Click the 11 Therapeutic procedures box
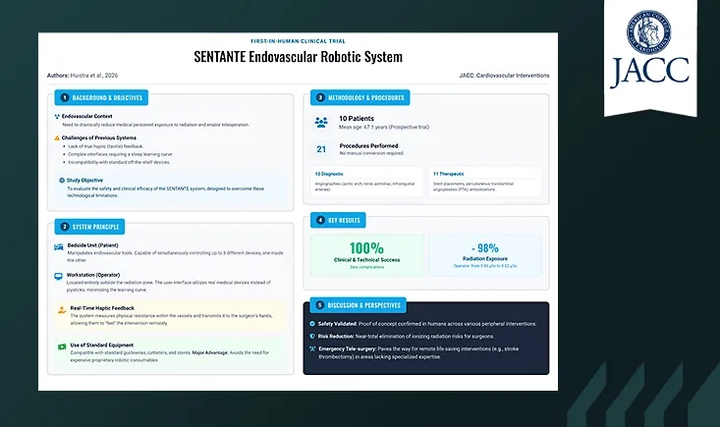 tap(485, 182)
